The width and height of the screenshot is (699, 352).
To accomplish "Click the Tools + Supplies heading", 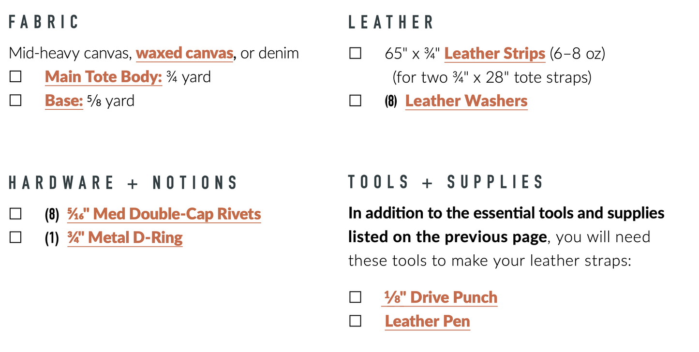I will point(446,182).
